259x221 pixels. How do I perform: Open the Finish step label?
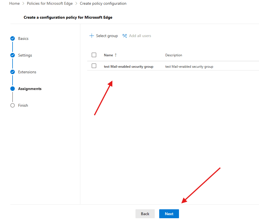point(23,105)
